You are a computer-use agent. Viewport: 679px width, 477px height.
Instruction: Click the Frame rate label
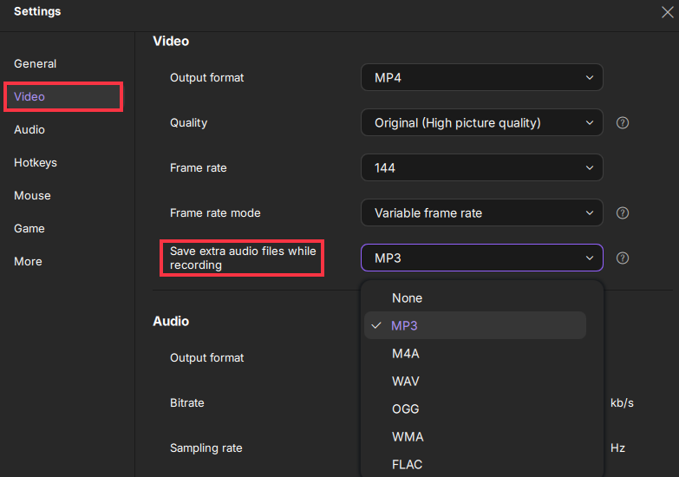(x=199, y=167)
